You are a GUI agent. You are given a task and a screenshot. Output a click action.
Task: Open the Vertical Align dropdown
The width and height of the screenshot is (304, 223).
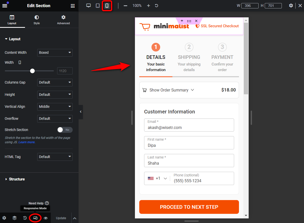55,107
